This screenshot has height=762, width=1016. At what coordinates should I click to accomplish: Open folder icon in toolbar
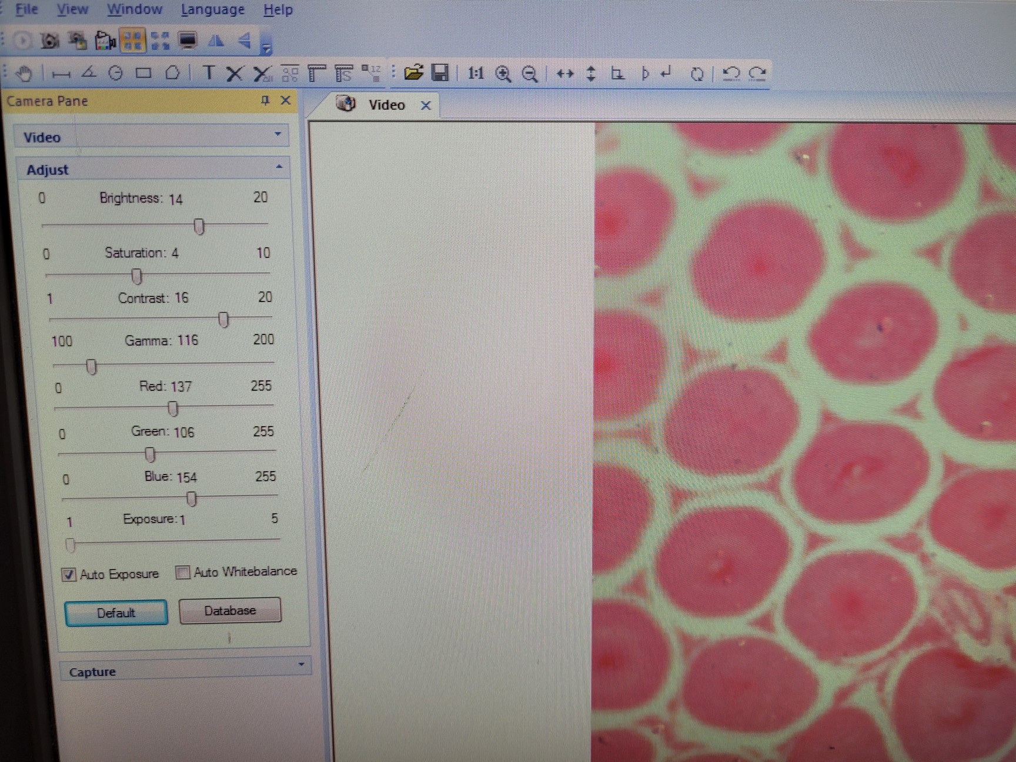[x=414, y=72]
